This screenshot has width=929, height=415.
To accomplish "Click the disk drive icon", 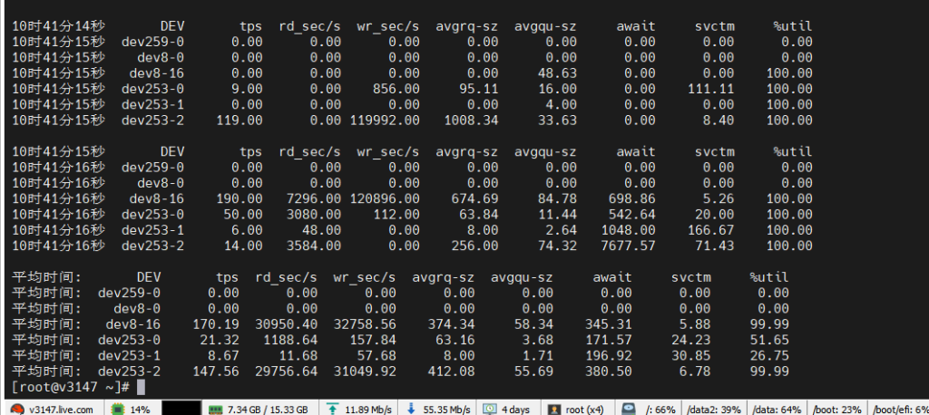I will pos(629,409).
